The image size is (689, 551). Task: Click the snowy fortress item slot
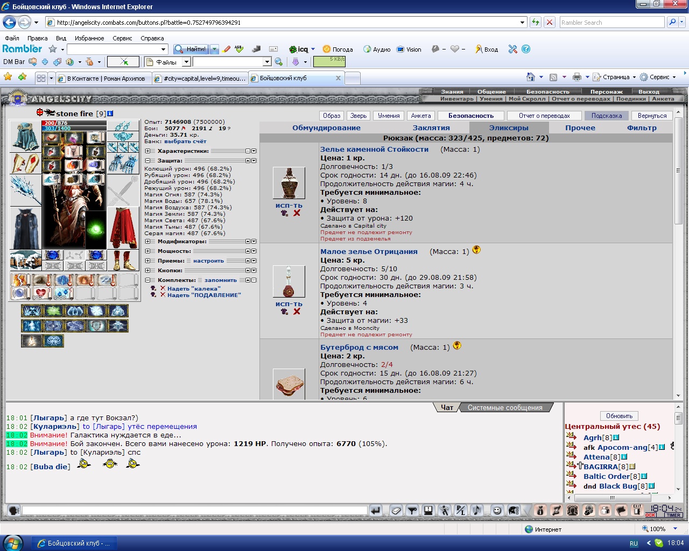(25, 260)
